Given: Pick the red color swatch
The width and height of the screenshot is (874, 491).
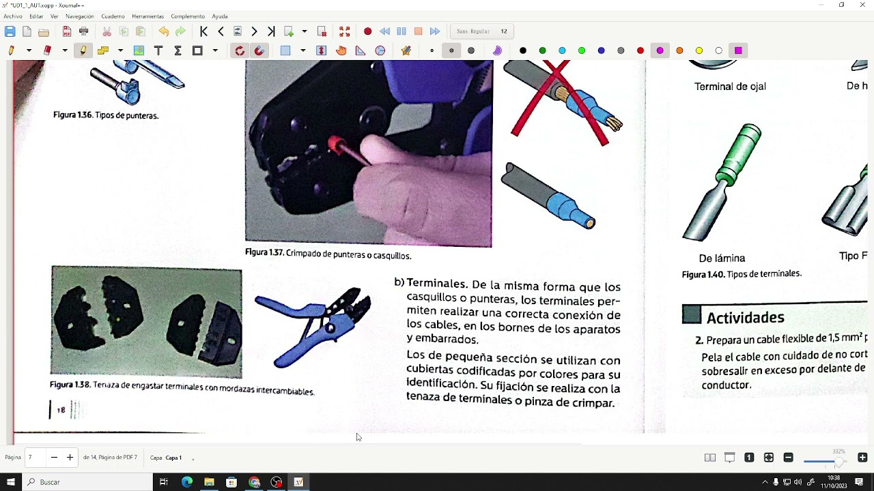Looking at the screenshot, I should (640, 50).
